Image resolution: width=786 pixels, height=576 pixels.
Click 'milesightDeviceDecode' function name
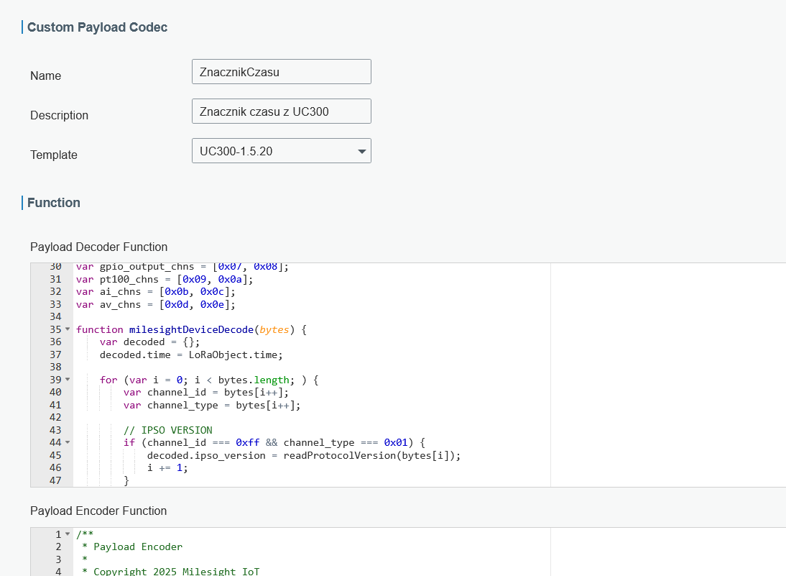click(191, 329)
